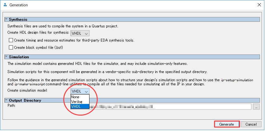Enable Create block symbol file checkbox
The image size is (265, 131).
(11, 48)
